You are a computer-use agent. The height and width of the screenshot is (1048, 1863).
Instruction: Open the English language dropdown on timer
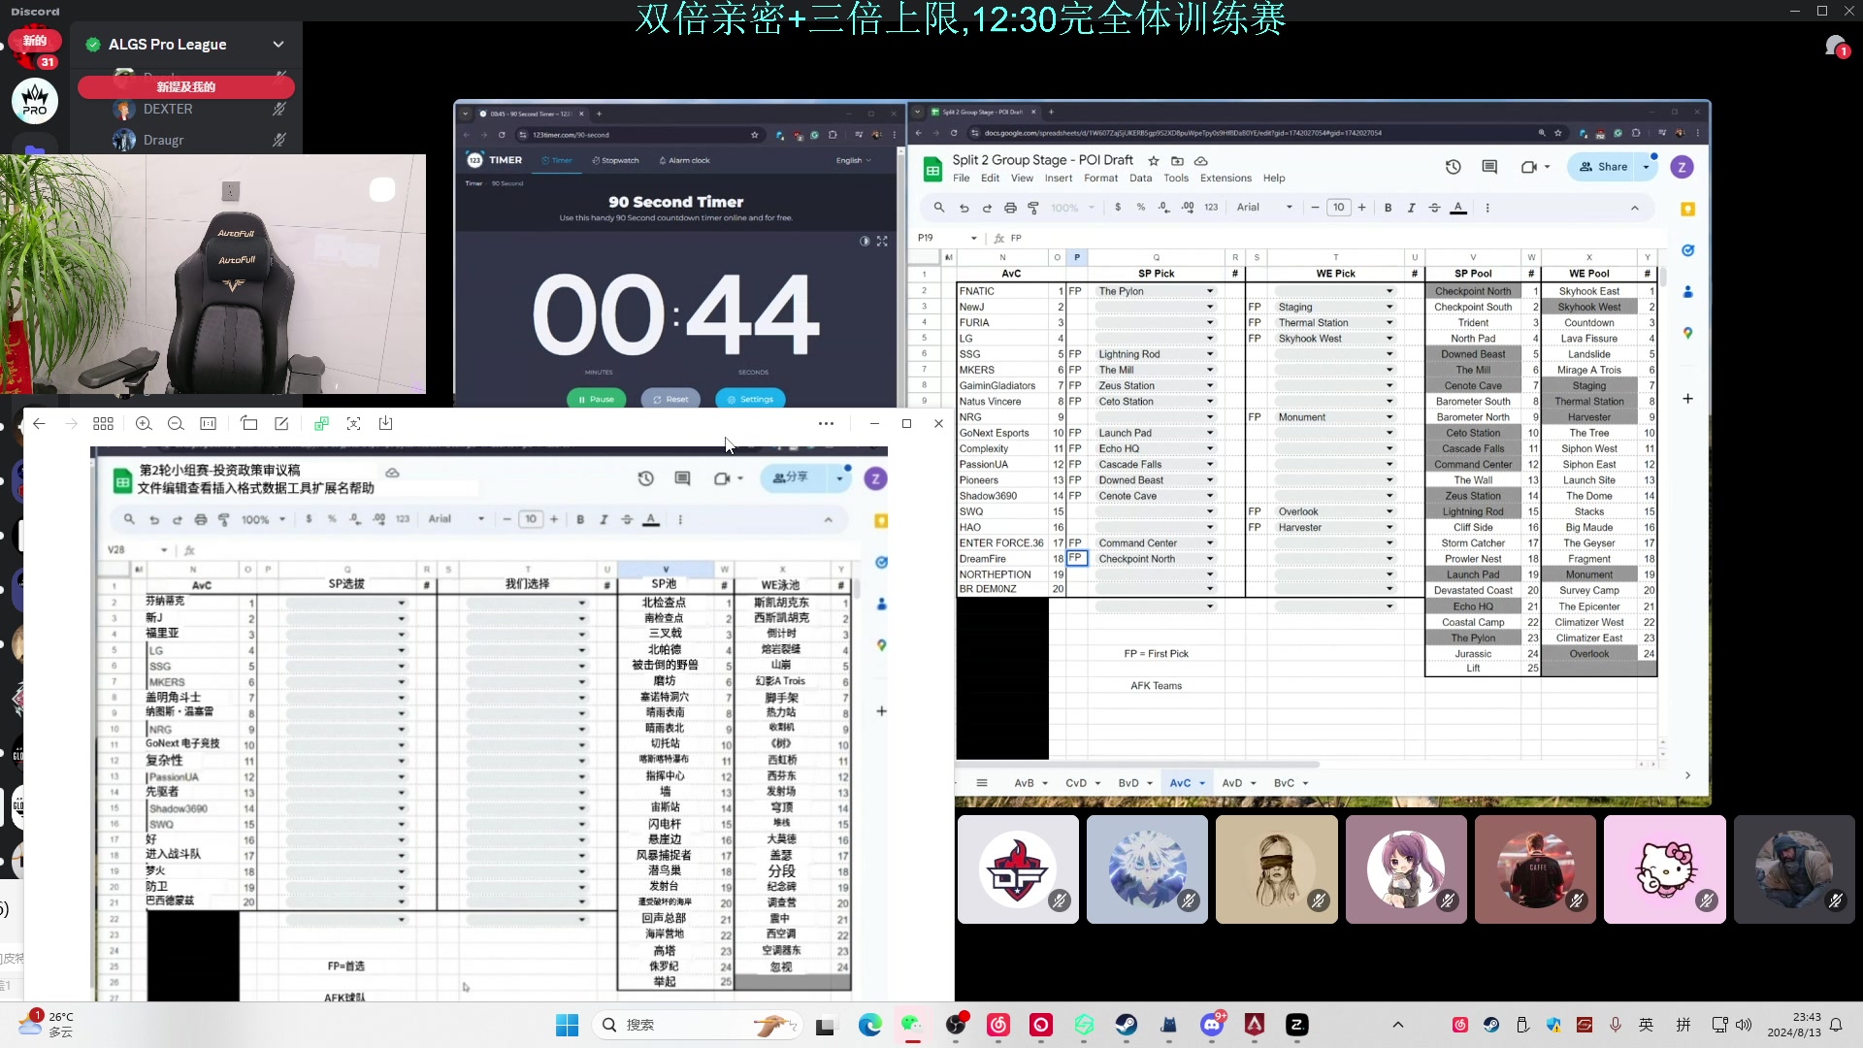tap(854, 161)
